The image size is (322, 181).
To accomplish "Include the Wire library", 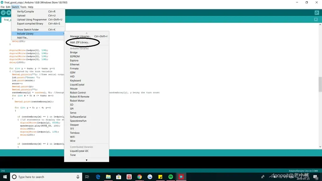I will pyautogui.click(x=86, y=141).
